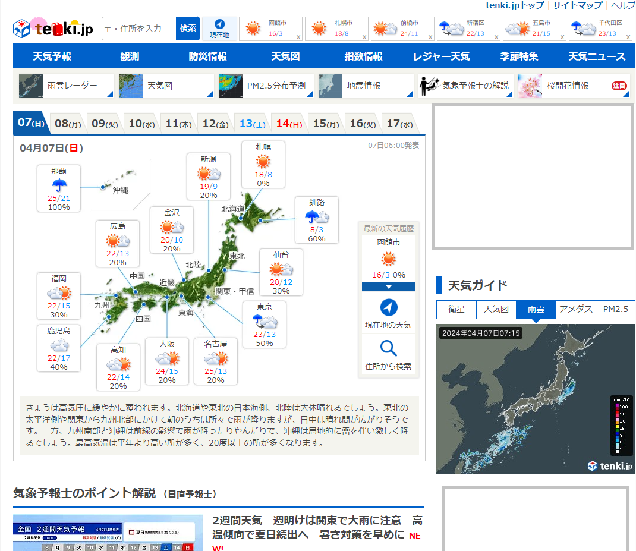Viewport: 636px width, 551px height.
Task: Open PM2.5分布予測 link
Action: (x=266, y=86)
